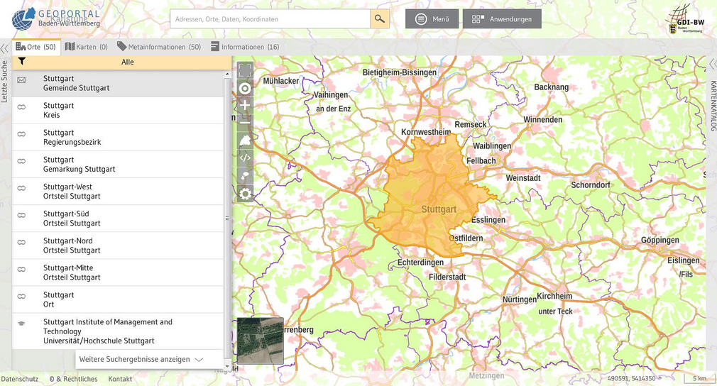
Task: Activate the fullscreen map icon
Action: click(x=245, y=70)
